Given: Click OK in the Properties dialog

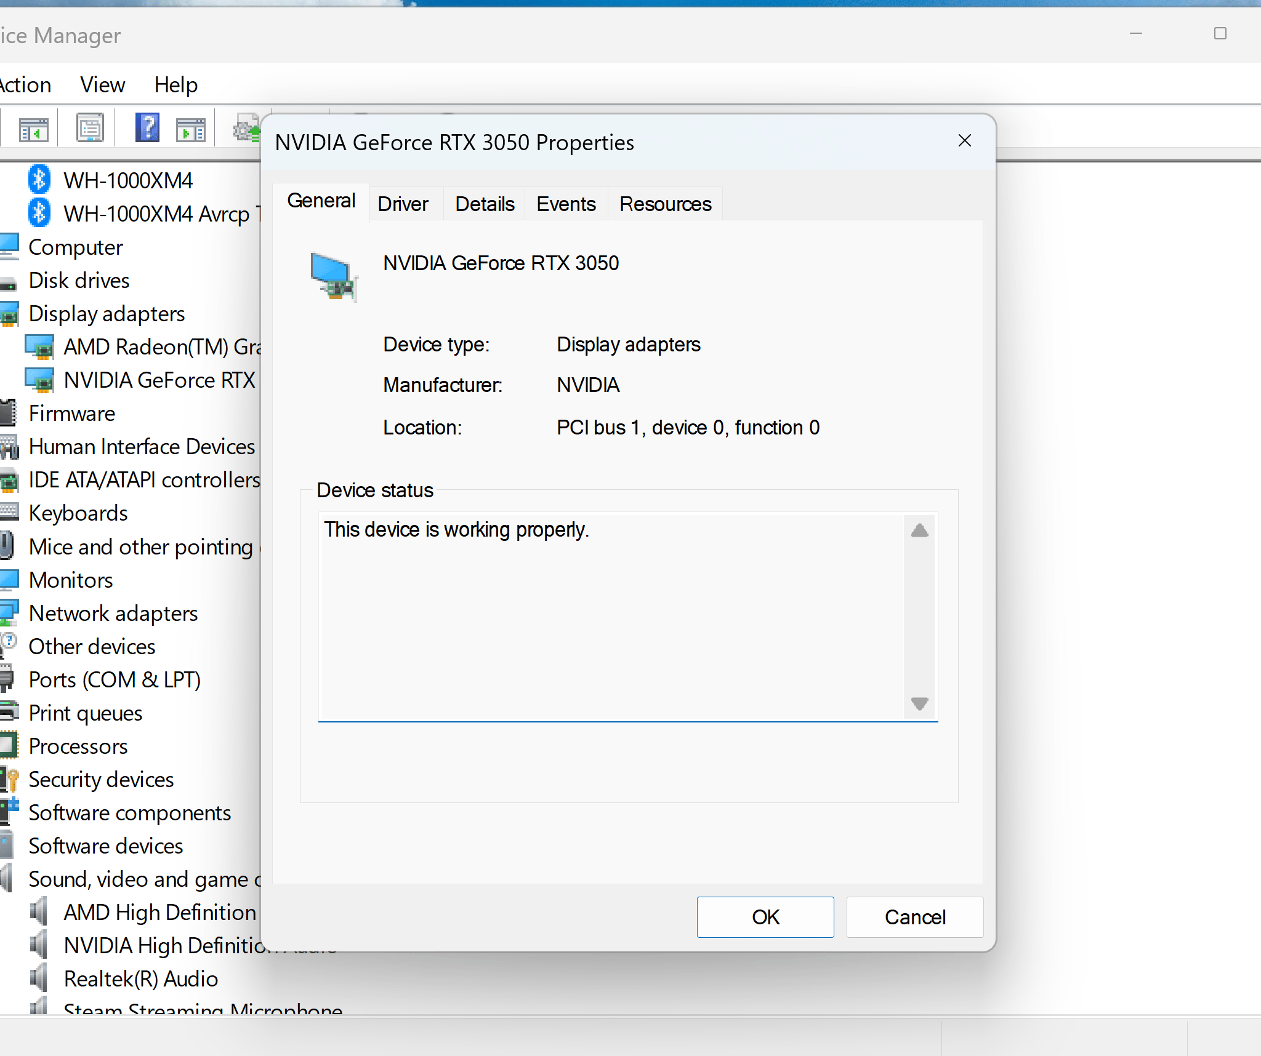Looking at the screenshot, I should tap(765, 917).
